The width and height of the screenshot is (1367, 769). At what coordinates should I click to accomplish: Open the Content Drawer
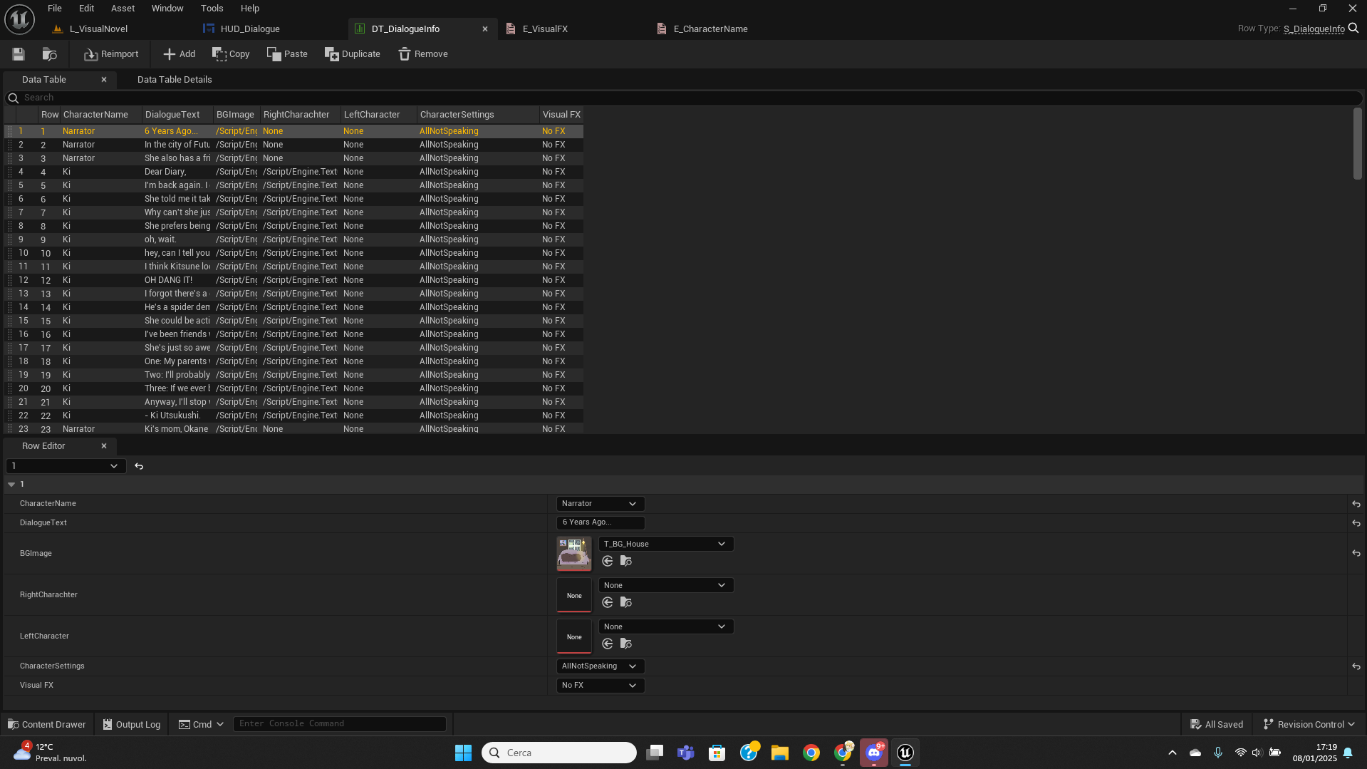tap(46, 723)
